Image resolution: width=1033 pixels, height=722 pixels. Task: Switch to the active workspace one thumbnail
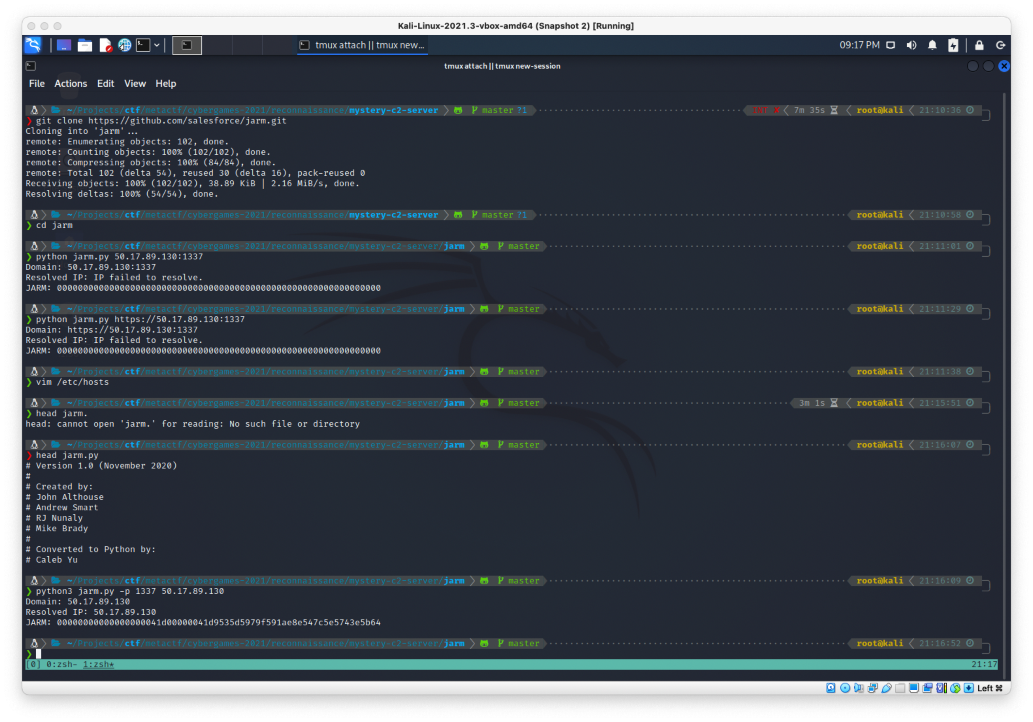[187, 45]
